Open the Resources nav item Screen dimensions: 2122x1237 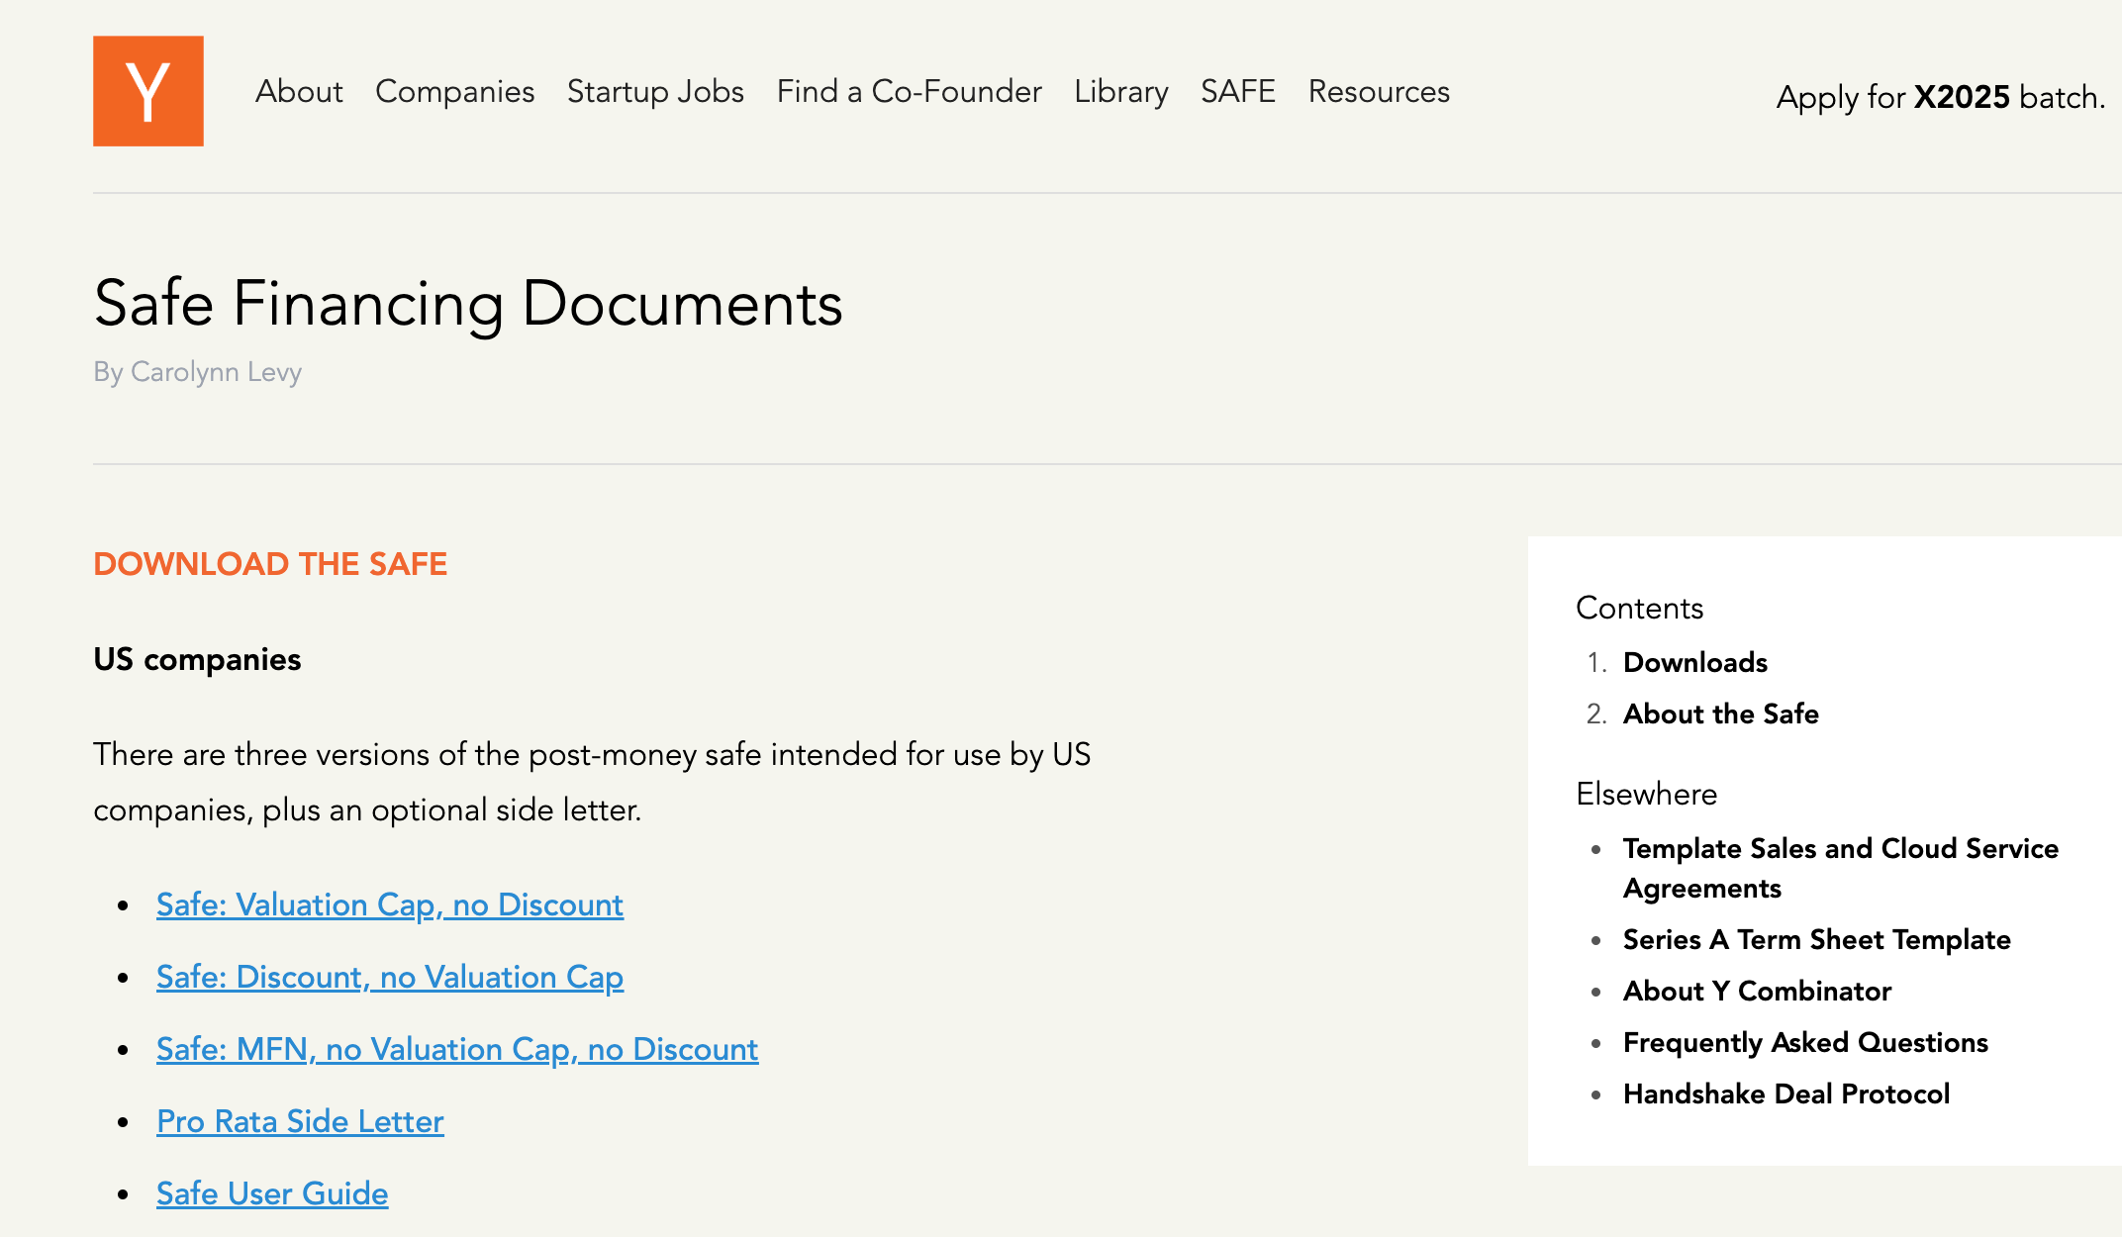1379,91
